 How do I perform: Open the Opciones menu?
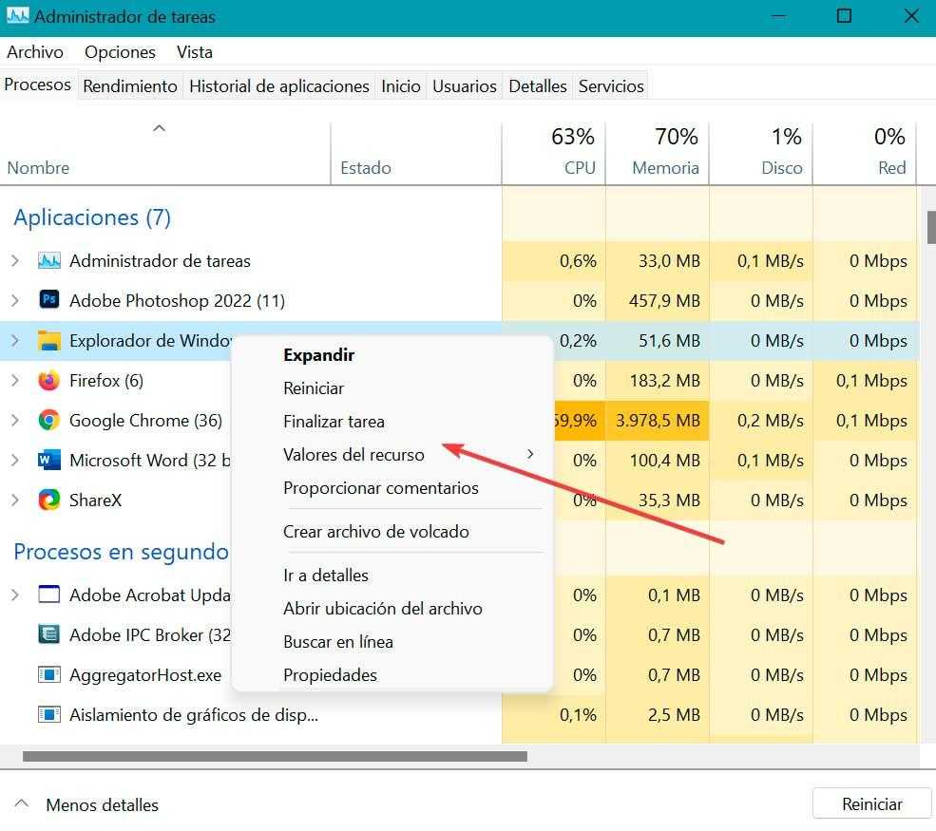pyautogui.click(x=120, y=52)
